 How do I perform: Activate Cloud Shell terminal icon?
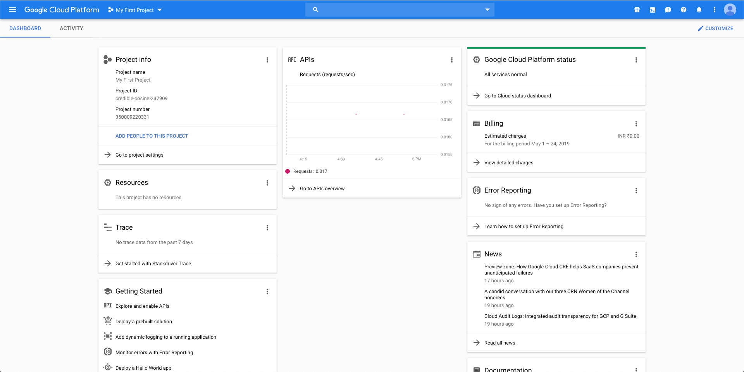coord(653,10)
